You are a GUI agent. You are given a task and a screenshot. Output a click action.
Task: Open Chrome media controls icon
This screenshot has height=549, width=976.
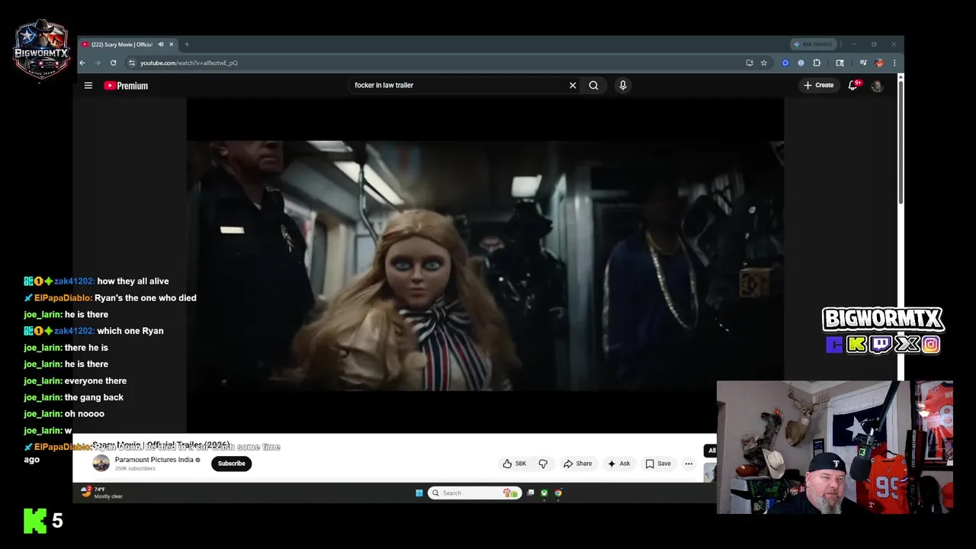(x=863, y=63)
